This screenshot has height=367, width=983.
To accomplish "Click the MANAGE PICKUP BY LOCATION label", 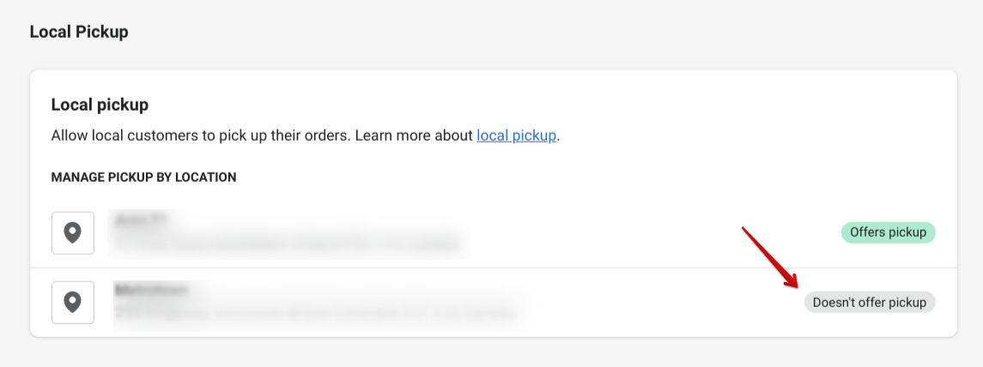I will click(143, 177).
